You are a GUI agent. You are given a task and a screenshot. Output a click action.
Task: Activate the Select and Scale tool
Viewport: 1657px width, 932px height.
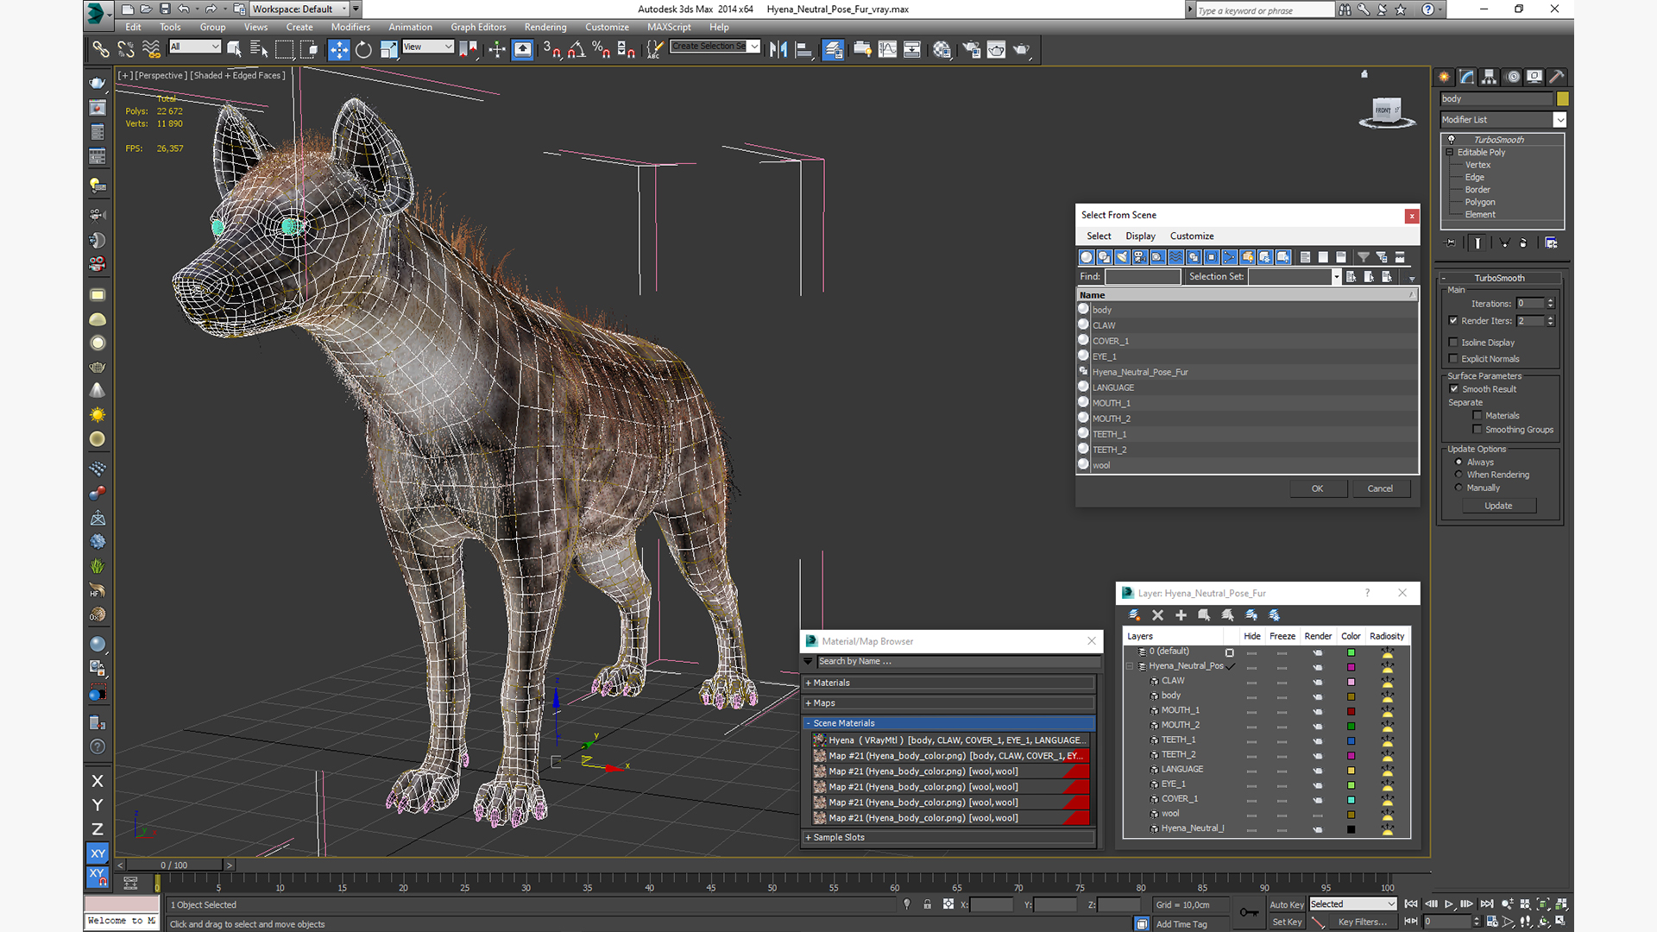388,49
